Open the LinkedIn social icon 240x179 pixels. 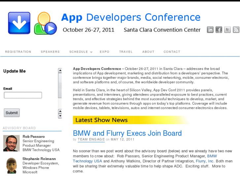coord(210,30)
